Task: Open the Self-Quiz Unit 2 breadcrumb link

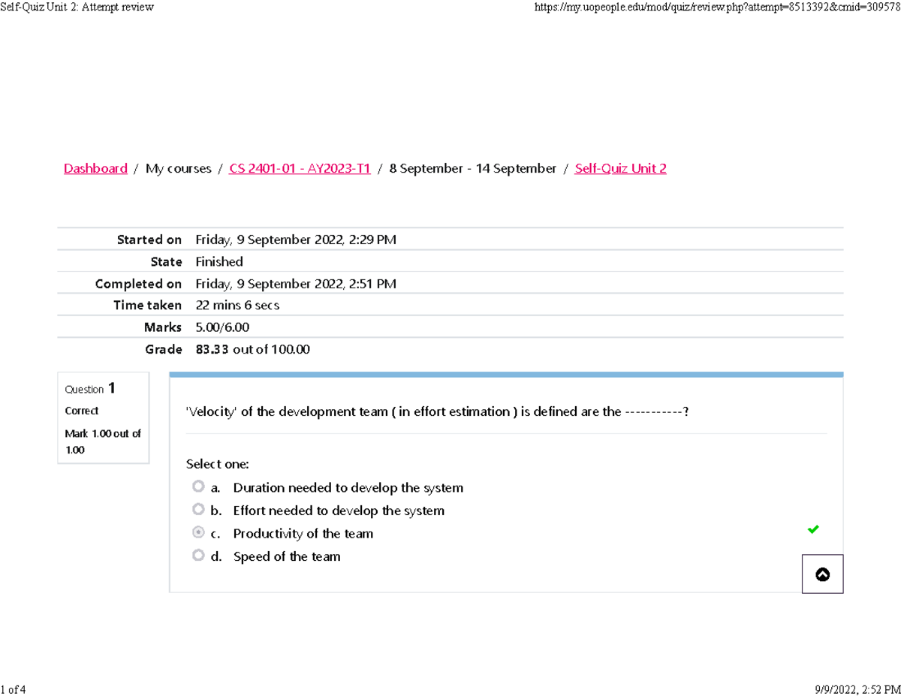Action: pos(620,168)
